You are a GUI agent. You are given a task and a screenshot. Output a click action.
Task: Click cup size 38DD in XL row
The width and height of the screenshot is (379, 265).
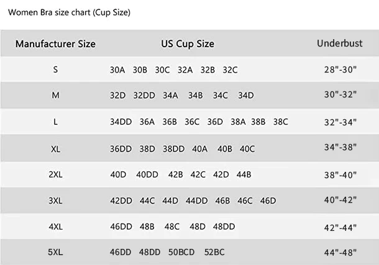click(x=173, y=149)
